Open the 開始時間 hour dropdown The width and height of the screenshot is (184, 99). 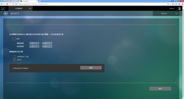click(x=34, y=43)
